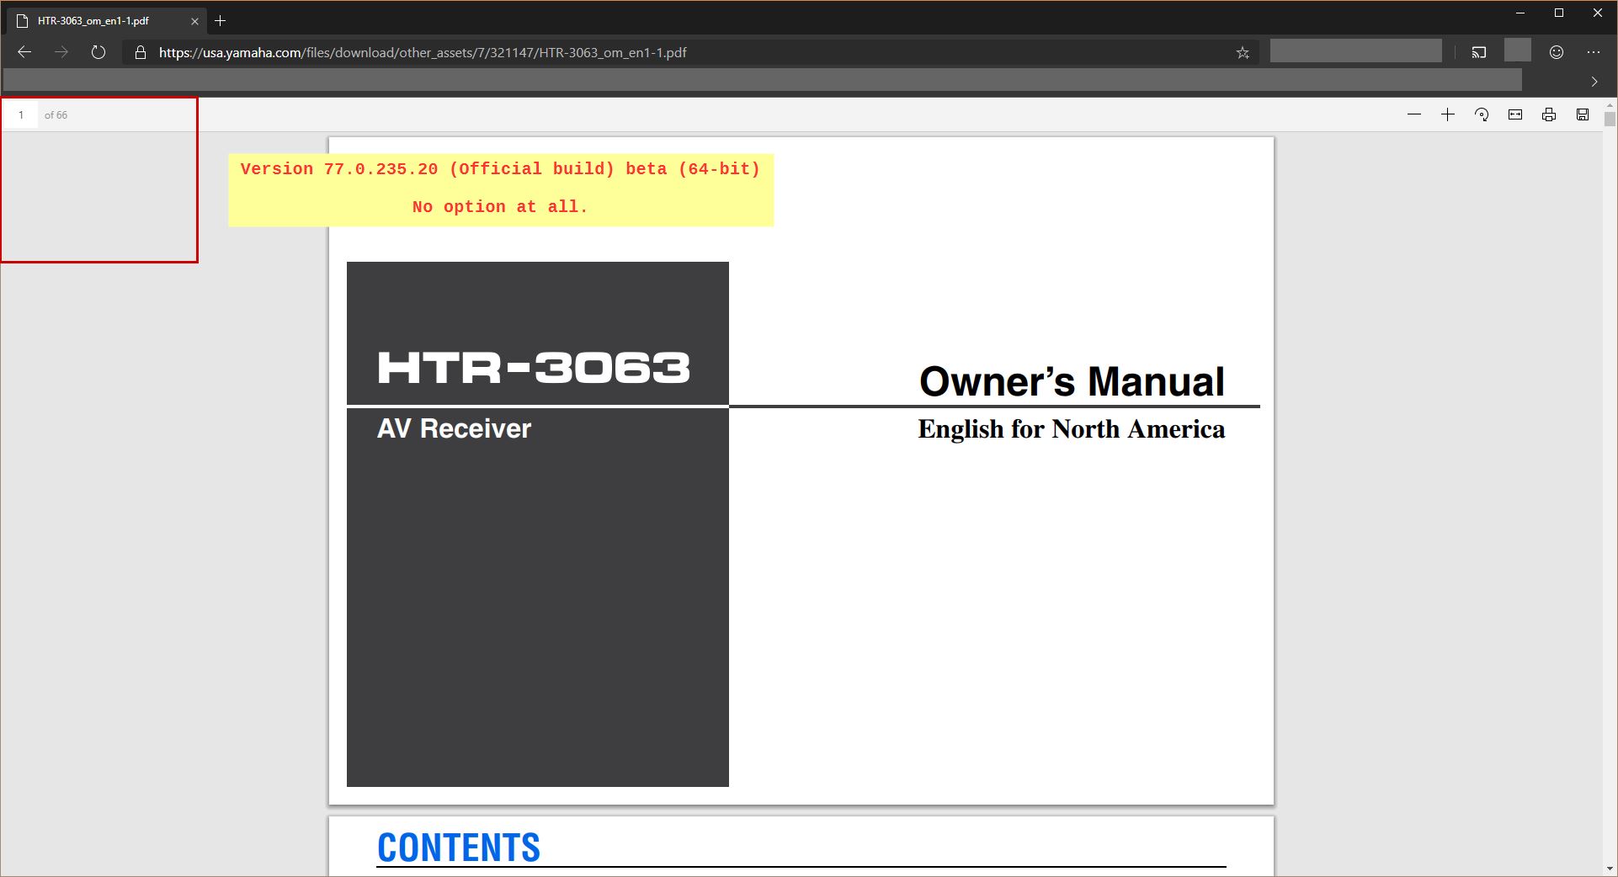1618x877 pixels.
Task: Fit the PDF to page width
Action: 1515,114
